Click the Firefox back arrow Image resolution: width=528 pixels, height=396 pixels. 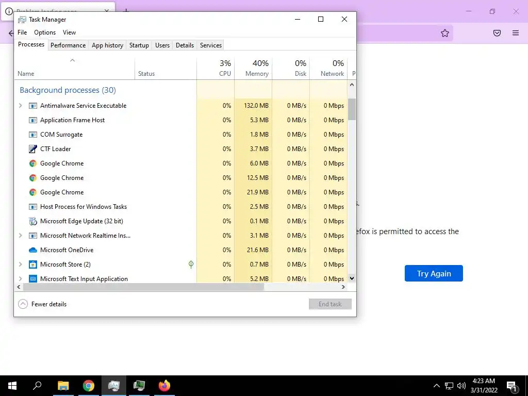coord(11,33)
